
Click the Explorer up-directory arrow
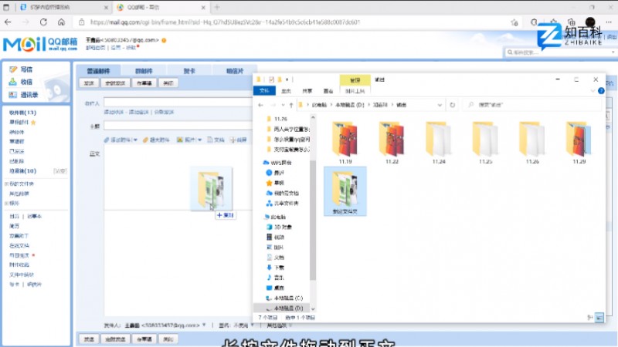291,105
